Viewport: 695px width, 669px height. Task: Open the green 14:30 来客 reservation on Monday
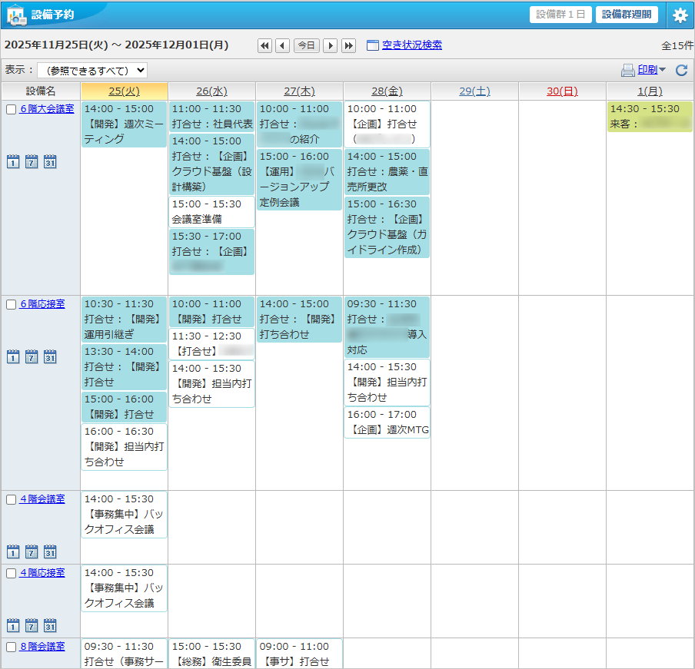[649, 116]
